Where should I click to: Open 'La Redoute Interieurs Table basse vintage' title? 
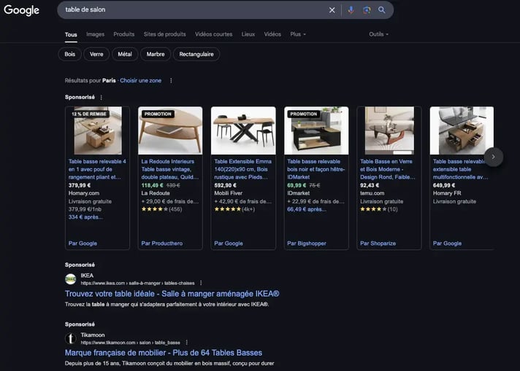169,169
